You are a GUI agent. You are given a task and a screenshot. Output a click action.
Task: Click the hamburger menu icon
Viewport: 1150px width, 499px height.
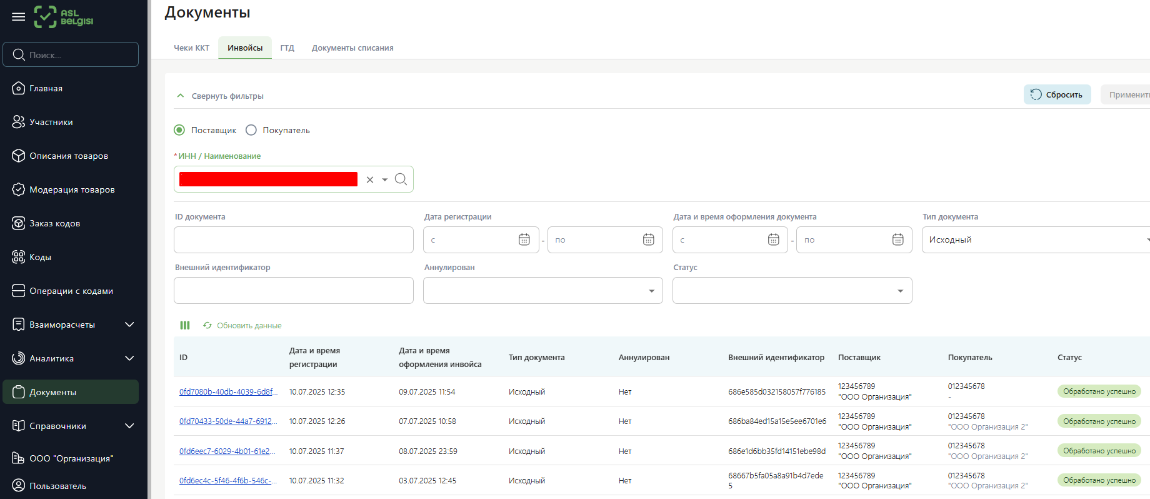point(19,17)
